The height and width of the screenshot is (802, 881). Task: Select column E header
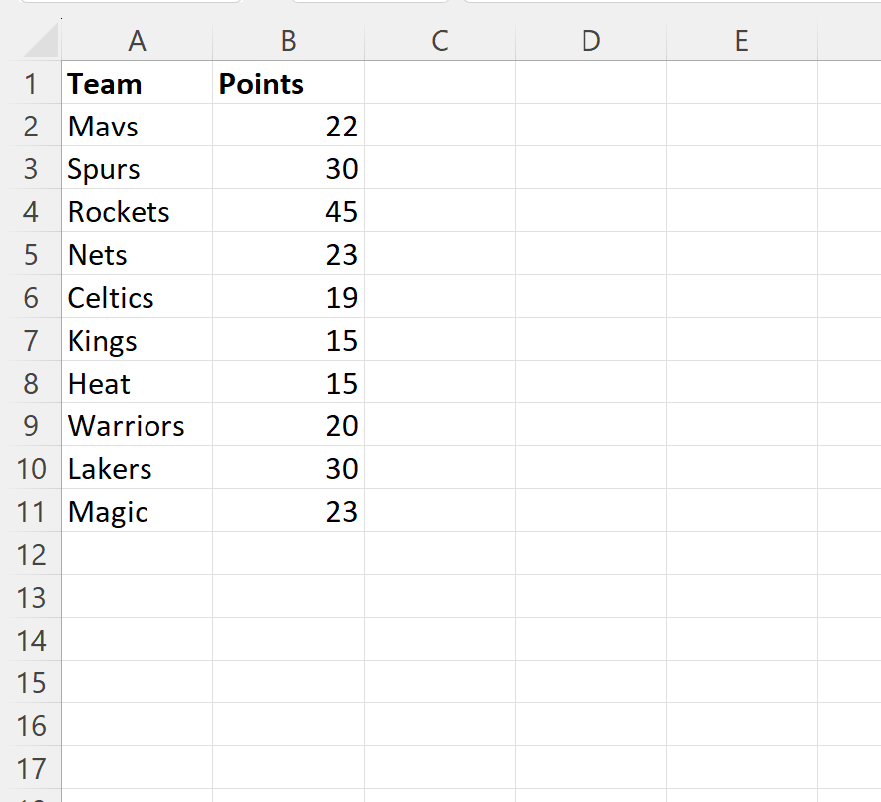(741, 41)
